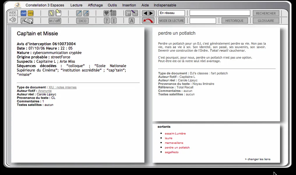Click the wide search text field
Image resolution: width=296 pixels, height=175 pixels.
click(220, 13)
